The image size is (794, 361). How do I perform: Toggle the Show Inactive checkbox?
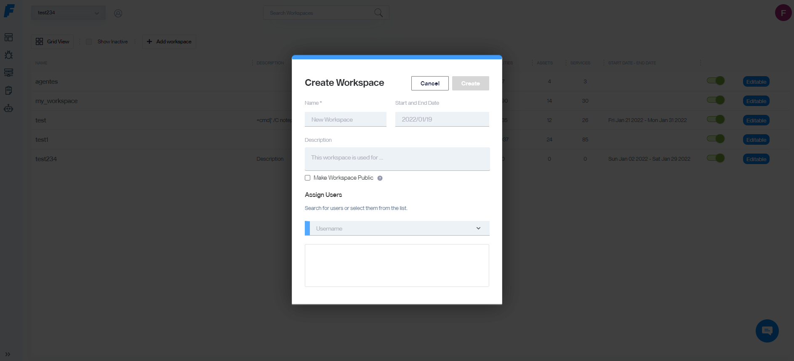coord(89,42)
